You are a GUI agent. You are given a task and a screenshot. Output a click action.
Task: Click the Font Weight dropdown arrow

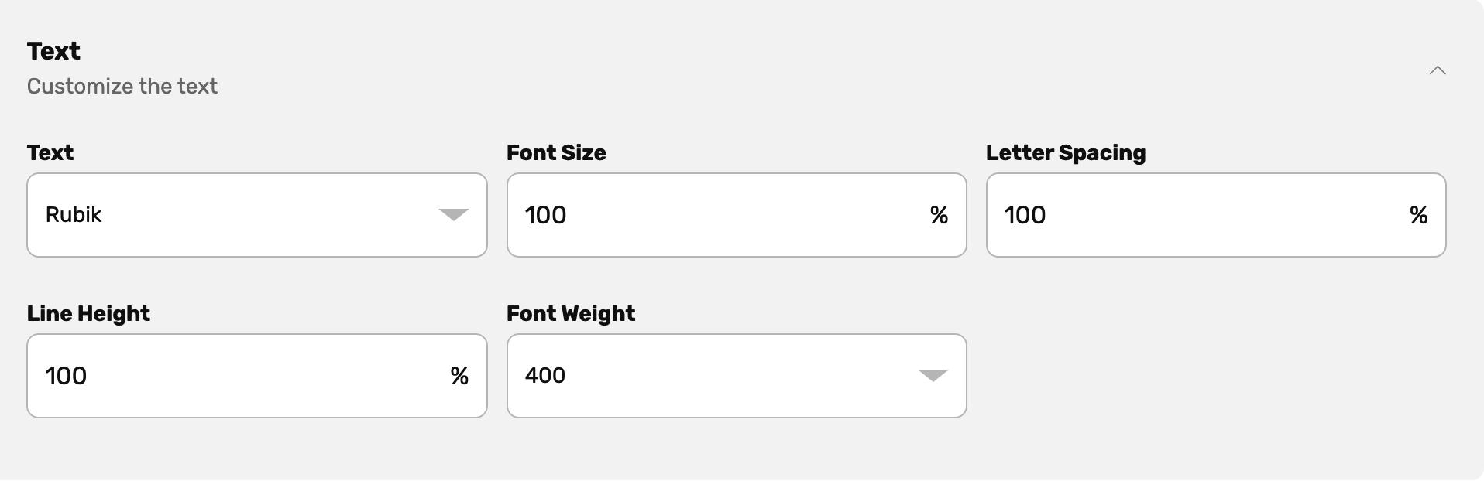933,376
